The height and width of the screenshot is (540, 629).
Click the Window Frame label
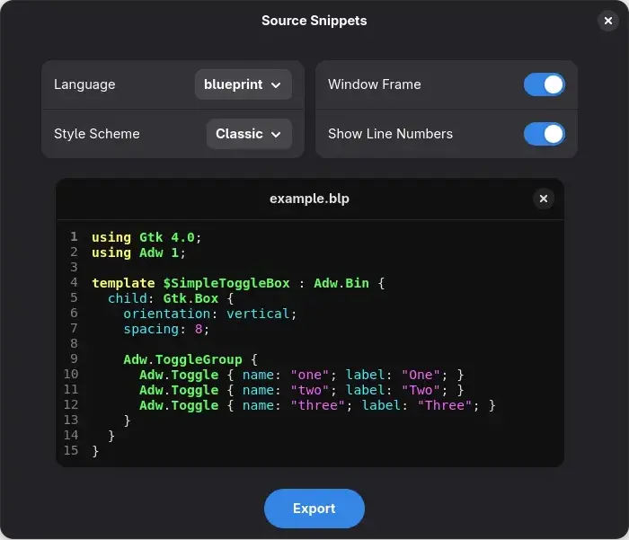click(x=375, y=84)
